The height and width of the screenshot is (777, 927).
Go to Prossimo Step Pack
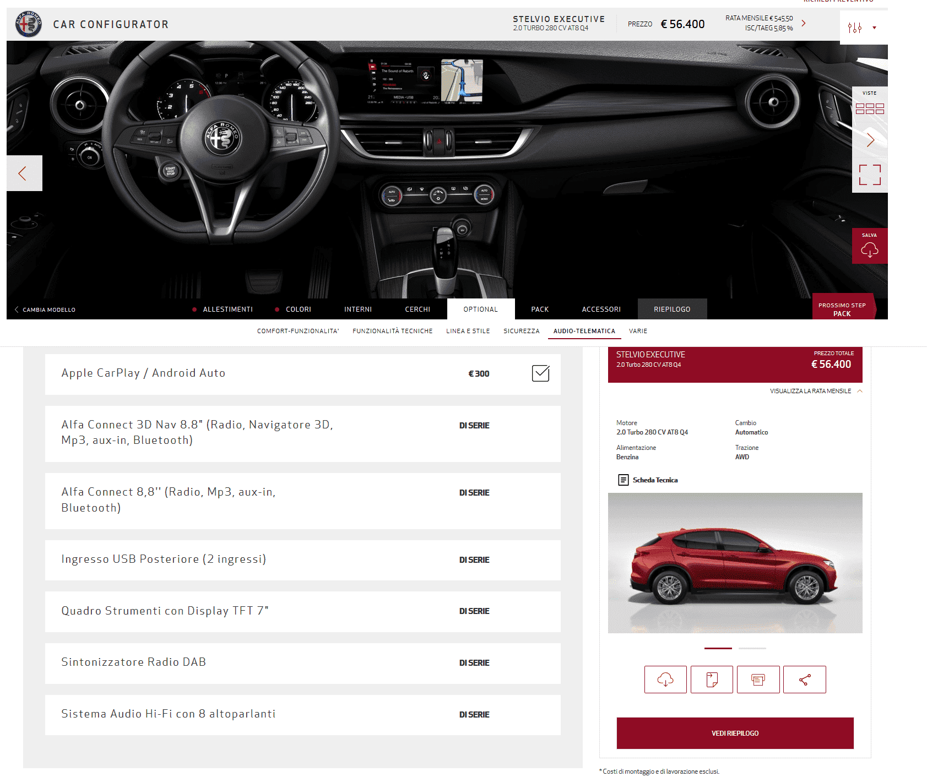coord(842,309)
